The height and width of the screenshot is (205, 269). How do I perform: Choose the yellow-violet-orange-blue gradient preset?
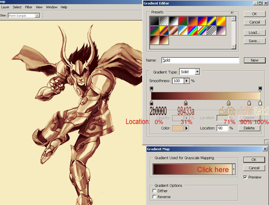point(164,30)
